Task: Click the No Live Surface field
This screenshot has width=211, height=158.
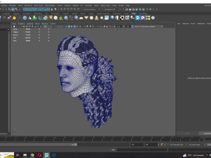Action: (90, 9)
